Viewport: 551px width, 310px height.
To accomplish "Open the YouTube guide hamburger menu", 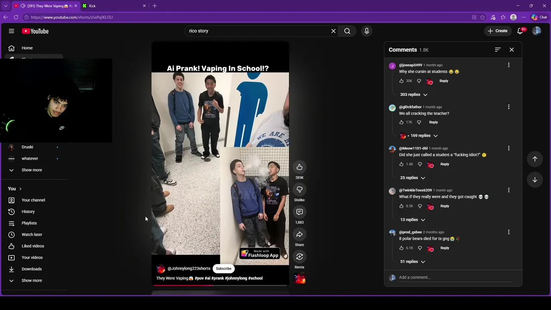I will (12, 31).
